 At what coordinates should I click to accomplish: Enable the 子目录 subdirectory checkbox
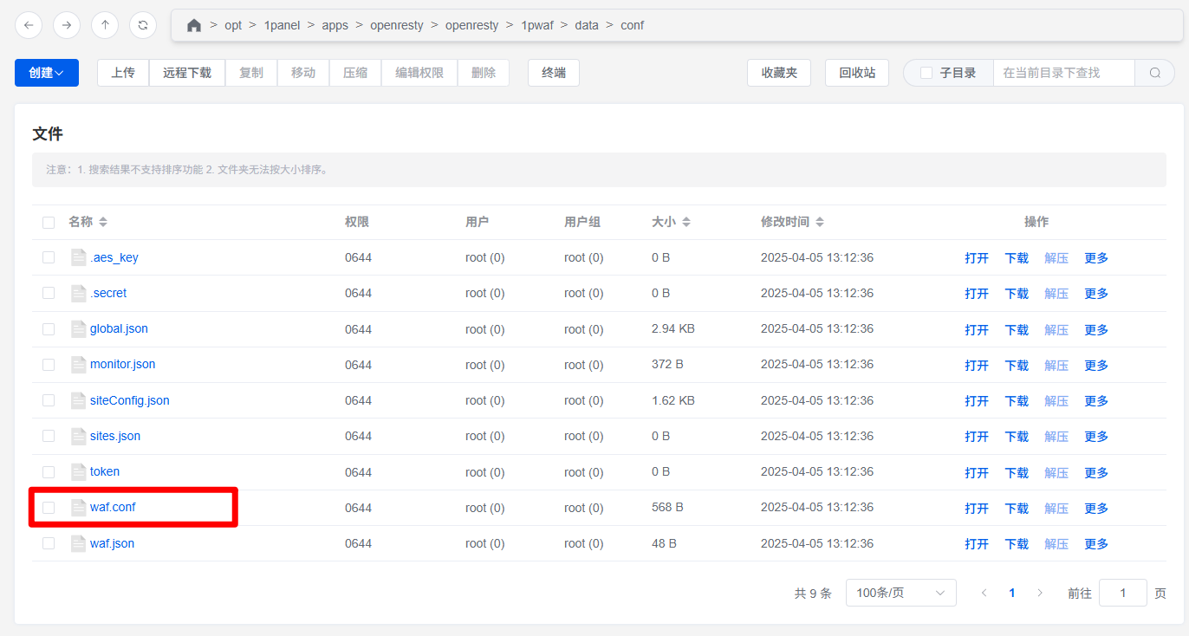[926, 73]
